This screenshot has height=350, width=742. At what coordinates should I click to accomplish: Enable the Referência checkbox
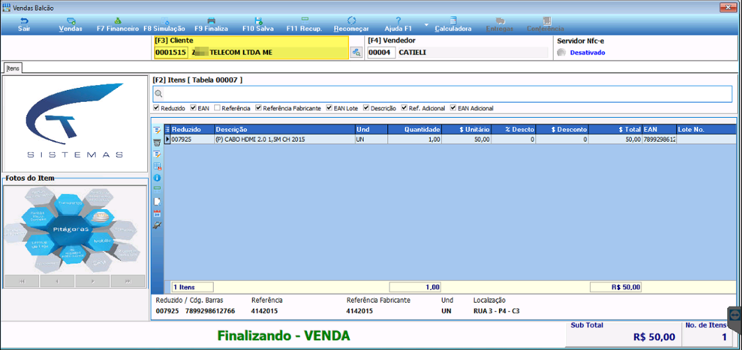[x=216, y=108]
